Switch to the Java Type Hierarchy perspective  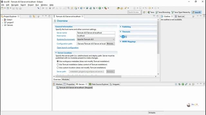point(181,12)
